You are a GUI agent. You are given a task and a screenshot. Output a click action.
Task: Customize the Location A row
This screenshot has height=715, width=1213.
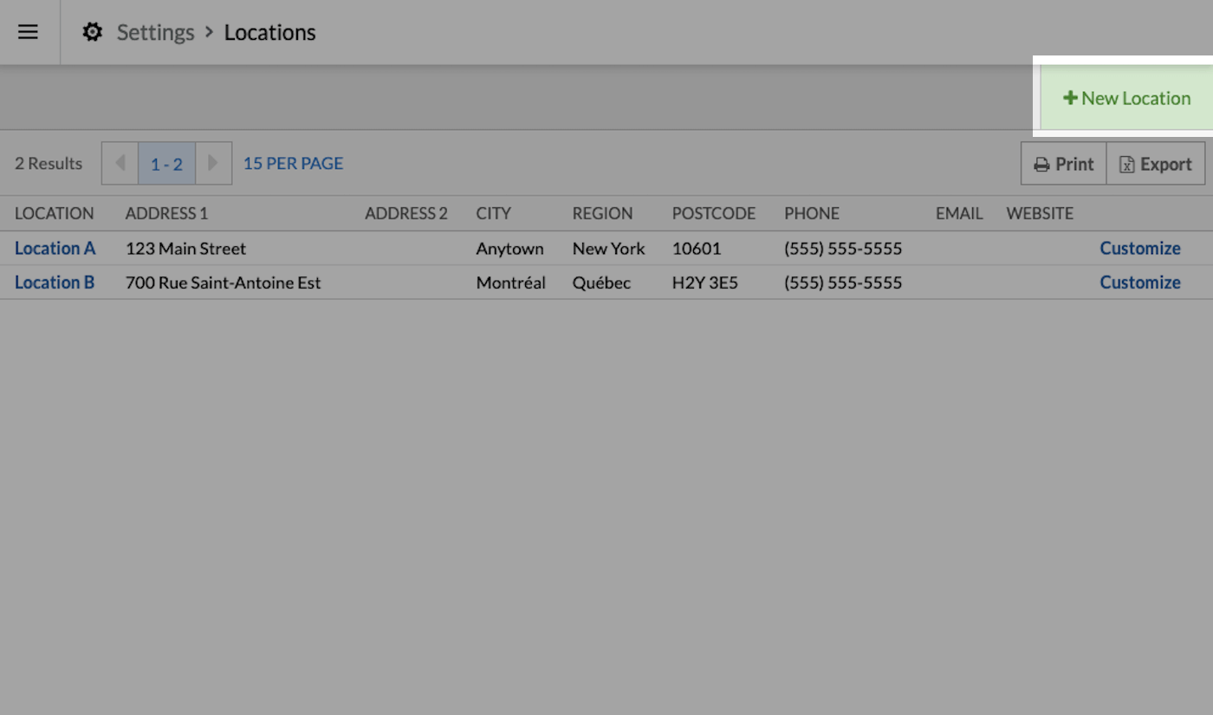1139,248
